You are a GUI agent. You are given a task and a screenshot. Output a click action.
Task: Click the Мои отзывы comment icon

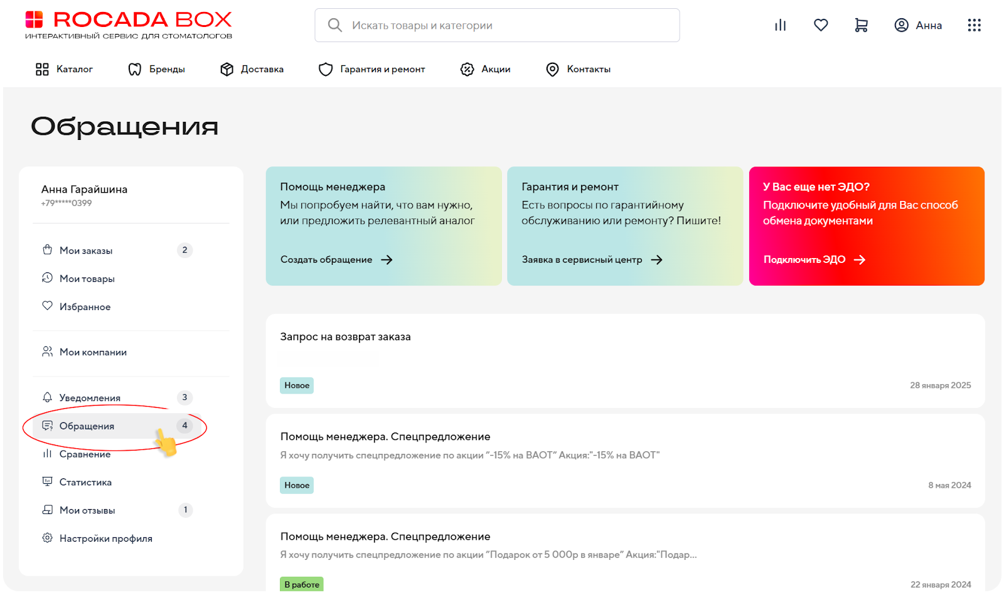pos(47,510)
